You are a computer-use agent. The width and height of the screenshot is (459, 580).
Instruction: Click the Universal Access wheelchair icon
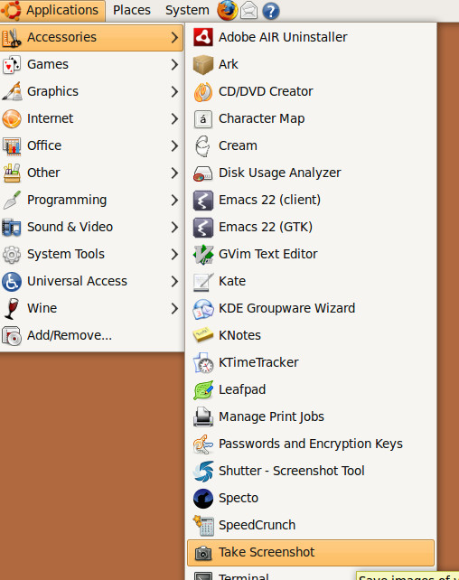(x=12, y=282)
